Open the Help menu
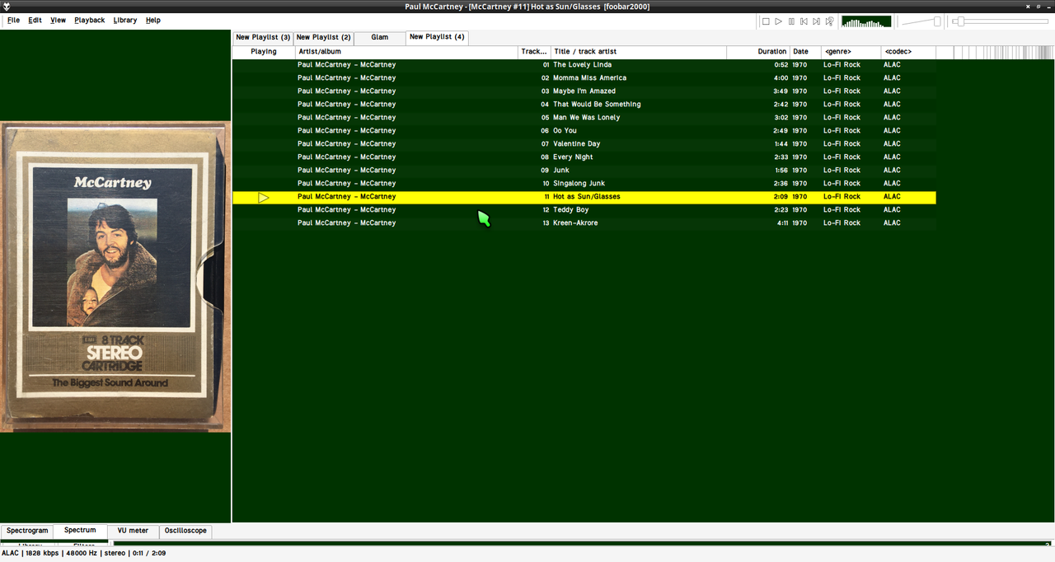The image size is (1055, 562). 153,20
